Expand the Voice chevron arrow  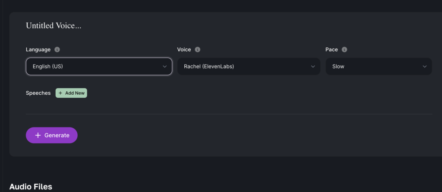click(313, 67)
